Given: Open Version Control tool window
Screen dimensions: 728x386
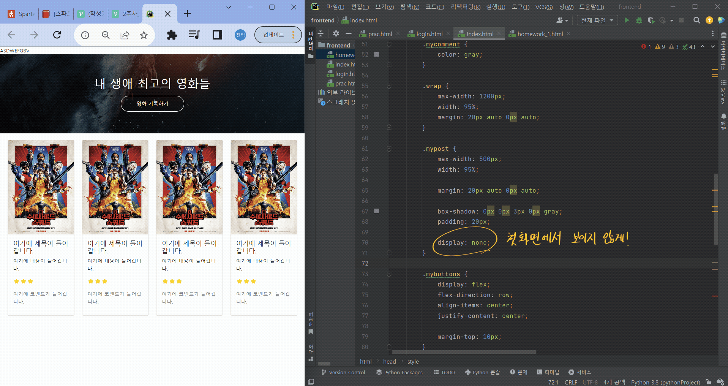Looking at the screenshot, I should click(343, 372).
